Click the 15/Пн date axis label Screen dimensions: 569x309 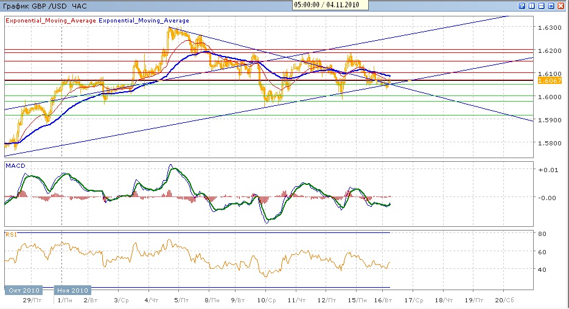click(x=357, y=300)
